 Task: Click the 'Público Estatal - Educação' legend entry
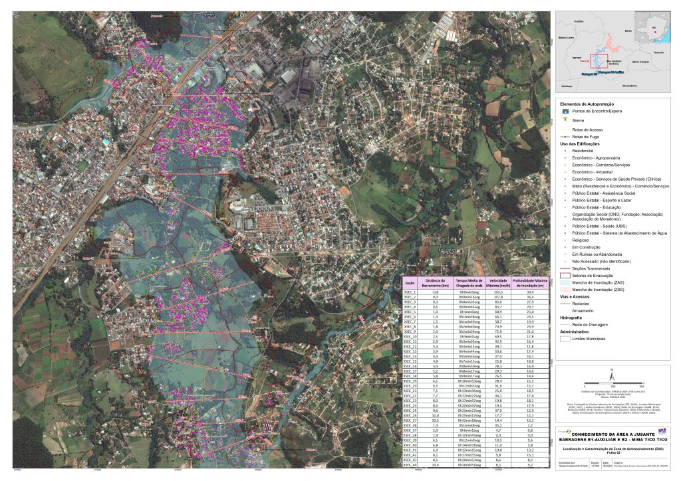tap(597, 207)
